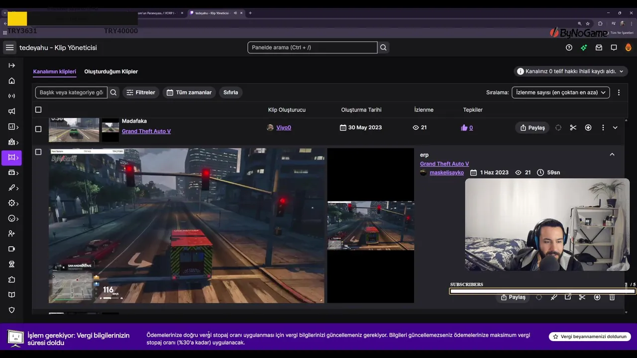Share the Madafaka clip with Paylaş
The height and width of the screenshot is (358, 637).
point(532,128)
